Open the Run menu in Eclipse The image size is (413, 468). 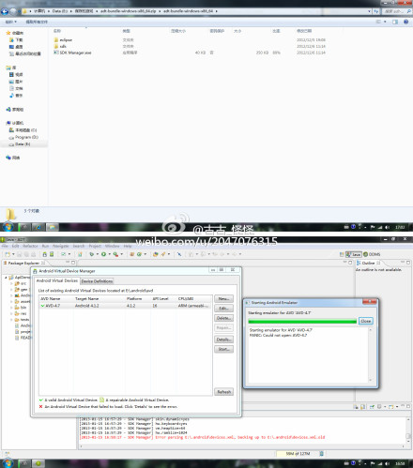coord(45,246)
